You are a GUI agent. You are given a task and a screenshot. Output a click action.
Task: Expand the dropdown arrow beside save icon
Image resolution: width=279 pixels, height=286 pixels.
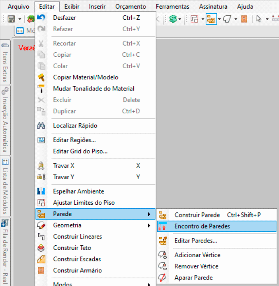[19, 19]
